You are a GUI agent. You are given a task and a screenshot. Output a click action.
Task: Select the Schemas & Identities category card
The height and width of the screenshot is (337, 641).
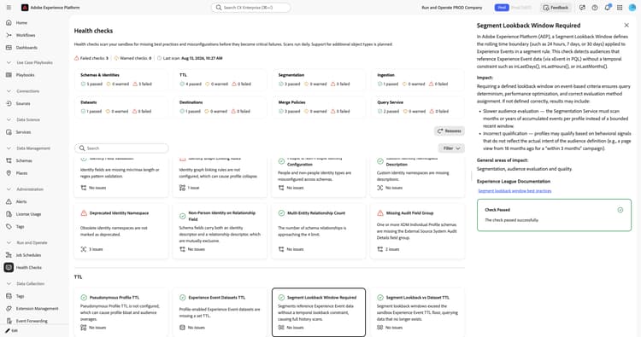121,79
